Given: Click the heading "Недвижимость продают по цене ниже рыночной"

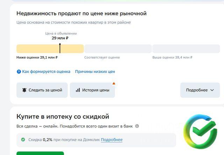Looking at the screenshot, I should [82, 14].
